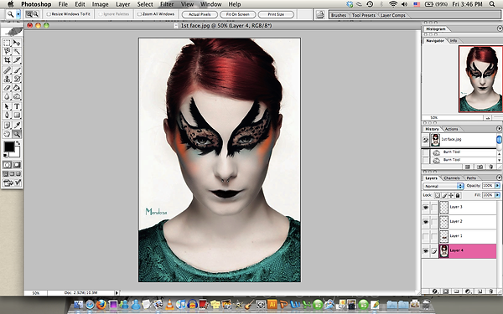The width and height of the screenshot is (503, 314).
Task: Select the Magic Wand tool
Action: [x=17, y=51]
